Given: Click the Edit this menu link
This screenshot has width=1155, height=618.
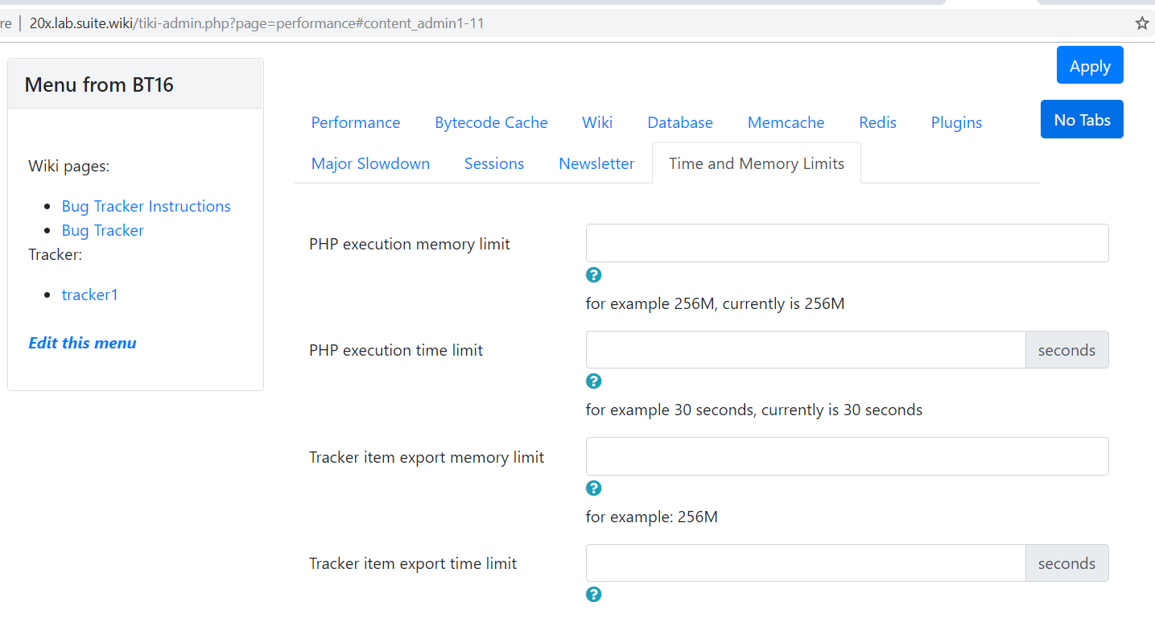Looking at the screenshot, I should pyautogui.click(x=82, y=343).
